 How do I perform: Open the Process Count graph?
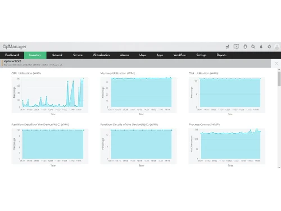point(227,146)
